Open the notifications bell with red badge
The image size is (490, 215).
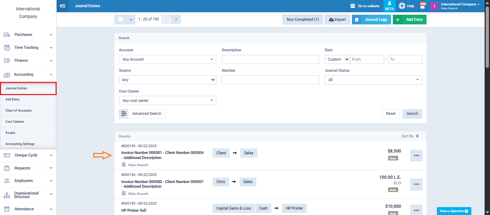pyautogui.click(x=423, y=6)
